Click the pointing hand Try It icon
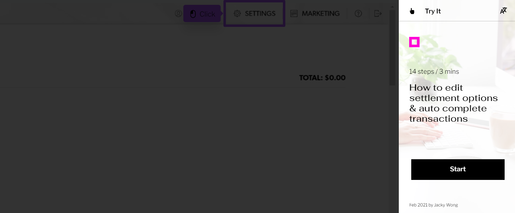Screen dimensions: 515x213 point(412,11)
